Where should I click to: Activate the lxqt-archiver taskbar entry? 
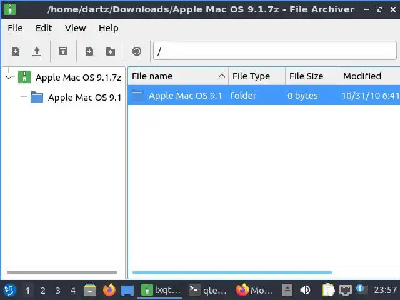coord(160,290)
